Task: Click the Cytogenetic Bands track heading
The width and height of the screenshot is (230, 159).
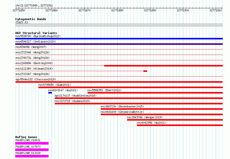Action: click(31, 19)
